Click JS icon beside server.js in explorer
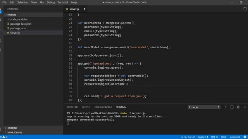 (8, 33)
